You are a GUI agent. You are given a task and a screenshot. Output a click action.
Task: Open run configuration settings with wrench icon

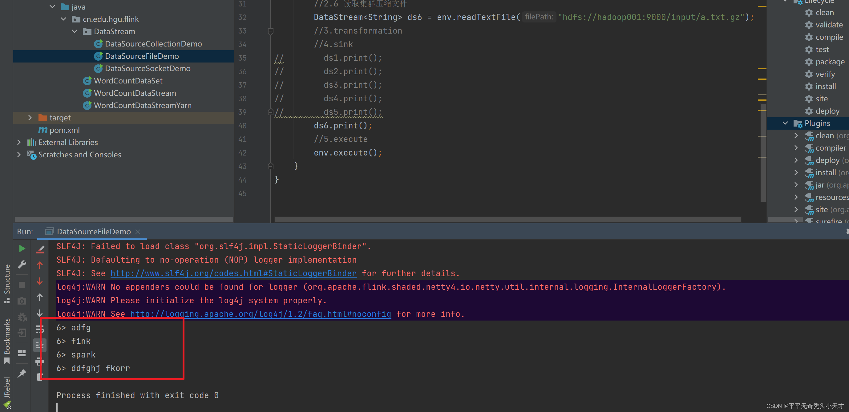[x=22, y=264]
